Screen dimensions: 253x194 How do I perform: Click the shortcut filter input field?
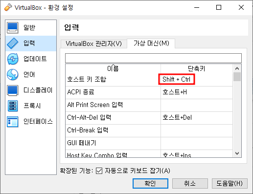[x=153, y=58]
